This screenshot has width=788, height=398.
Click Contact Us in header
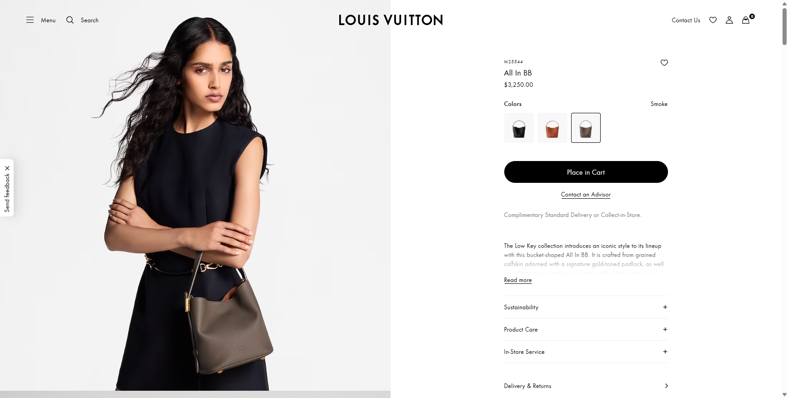[x=686, y=20]
